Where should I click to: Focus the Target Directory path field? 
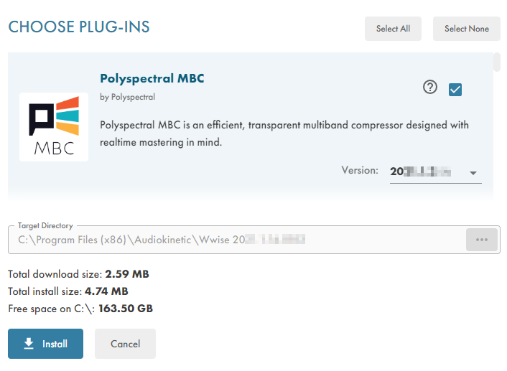pos(236,240)
